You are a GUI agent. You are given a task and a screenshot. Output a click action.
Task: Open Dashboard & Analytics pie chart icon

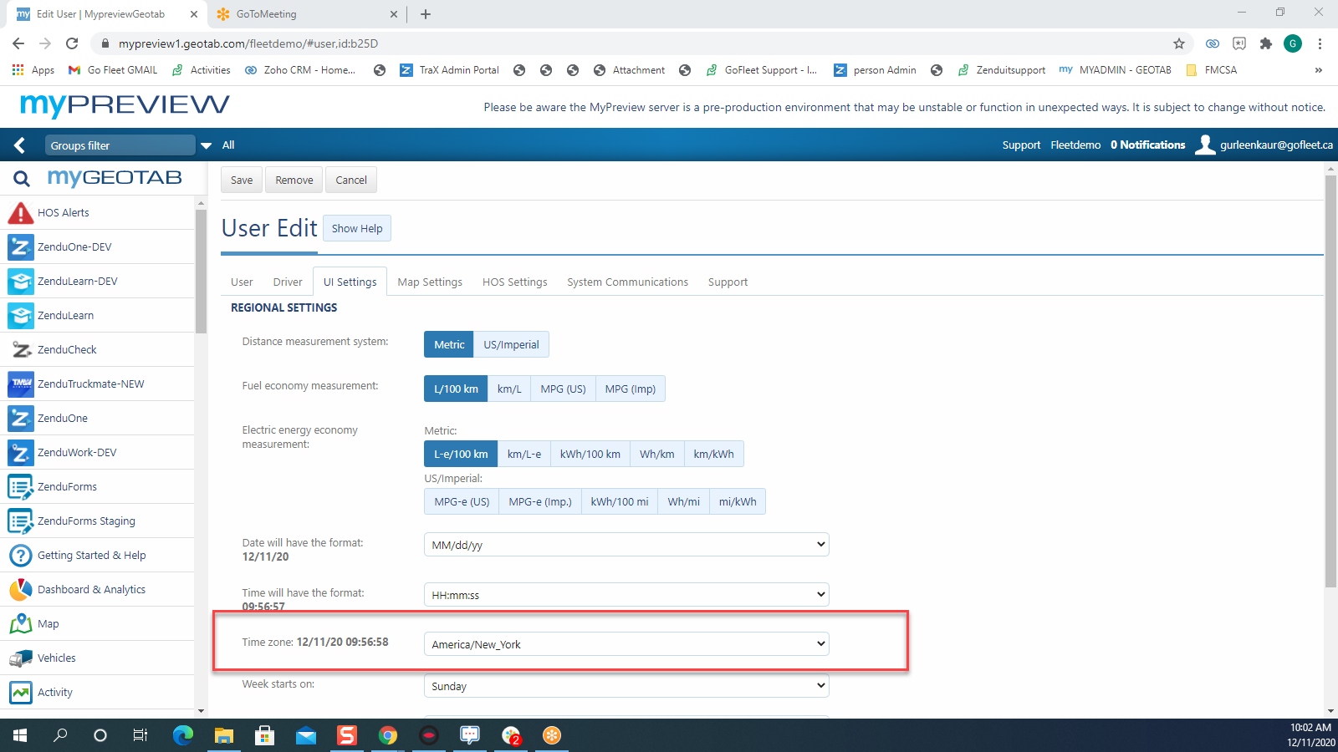pyautogui.click(x=20, y=590)
